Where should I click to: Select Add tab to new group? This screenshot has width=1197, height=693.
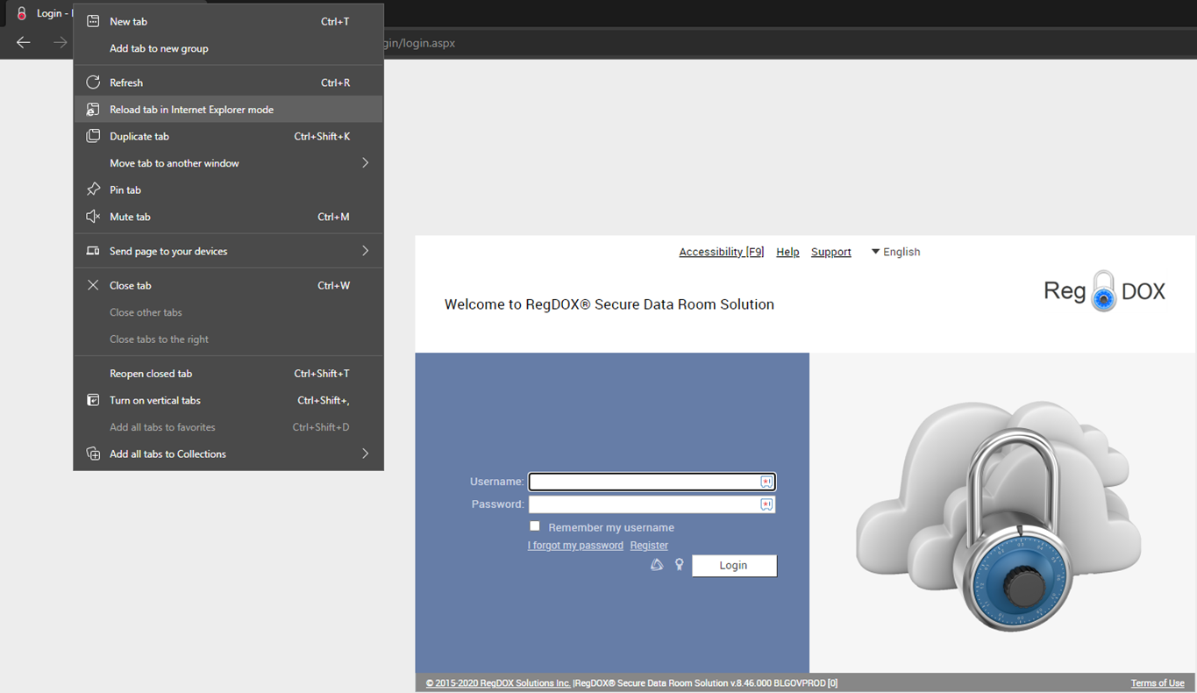[228, 48]
